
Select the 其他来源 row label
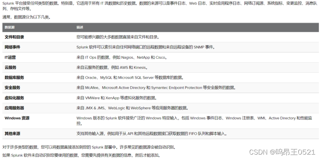[13, 134]
